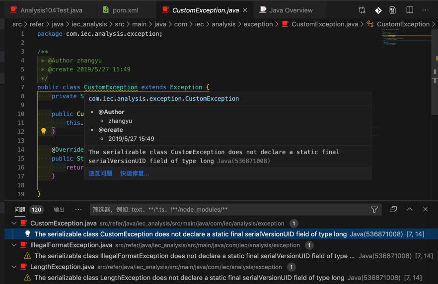Click the Git diamond icon in editor toolbar
Viewport: 438px width, 284px height.
pos(378,10)
